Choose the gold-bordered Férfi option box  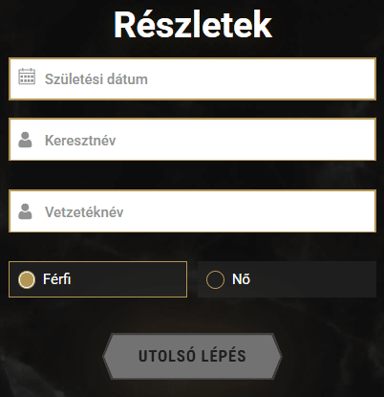pos(97,279)
